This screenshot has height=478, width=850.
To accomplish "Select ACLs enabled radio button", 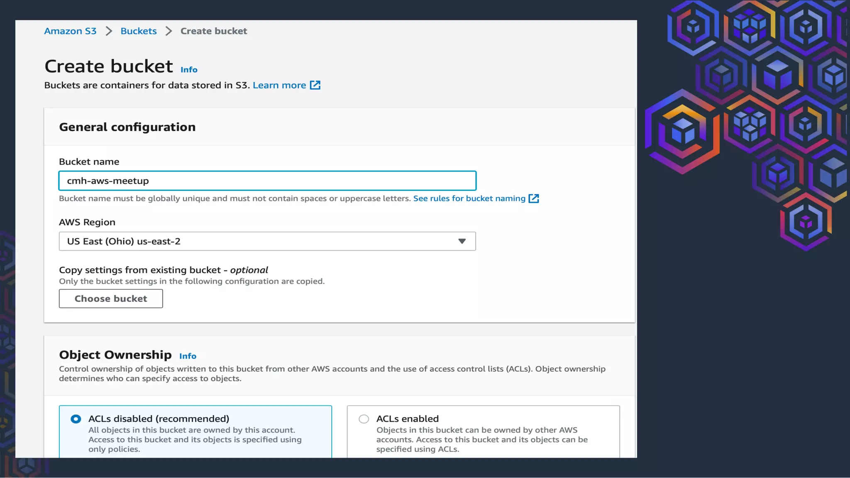I will click(364, 419).
